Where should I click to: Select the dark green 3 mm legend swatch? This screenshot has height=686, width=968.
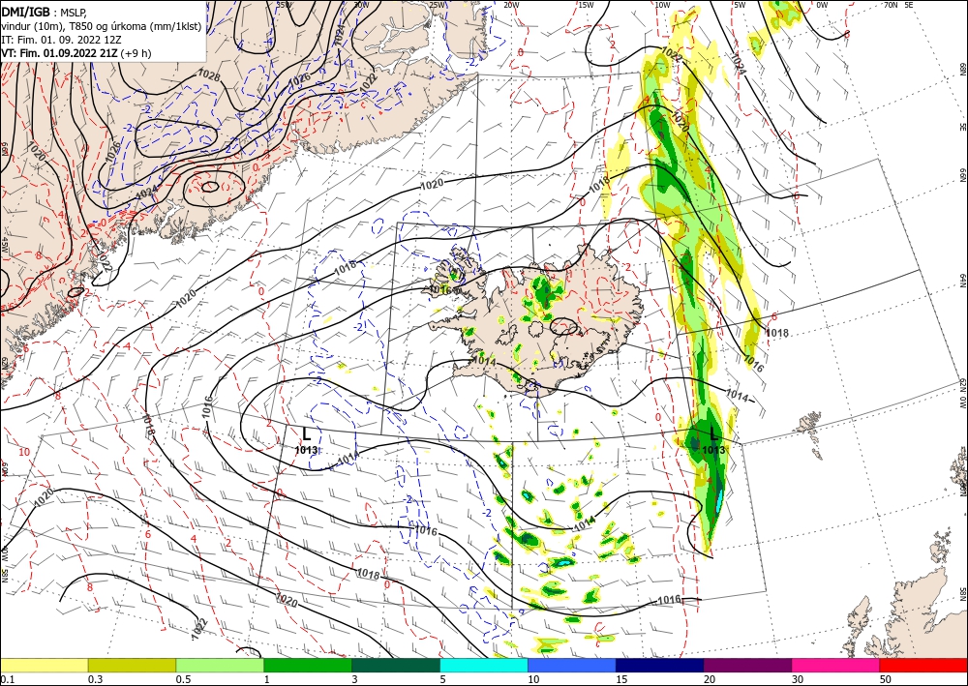coord(396,665)
